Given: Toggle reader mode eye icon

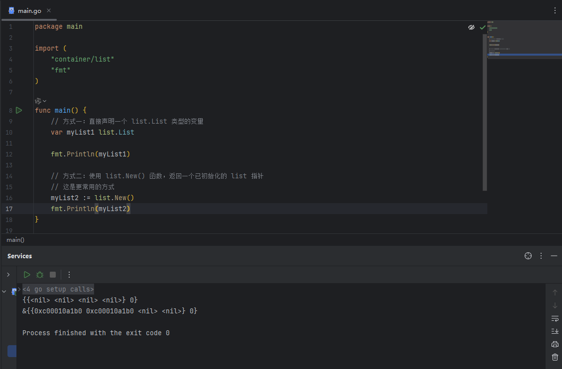Looking at the screenshot, I should point(471,27).
